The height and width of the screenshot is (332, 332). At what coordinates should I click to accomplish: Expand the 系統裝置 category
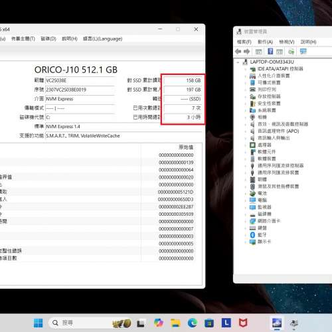coord(246,110)
